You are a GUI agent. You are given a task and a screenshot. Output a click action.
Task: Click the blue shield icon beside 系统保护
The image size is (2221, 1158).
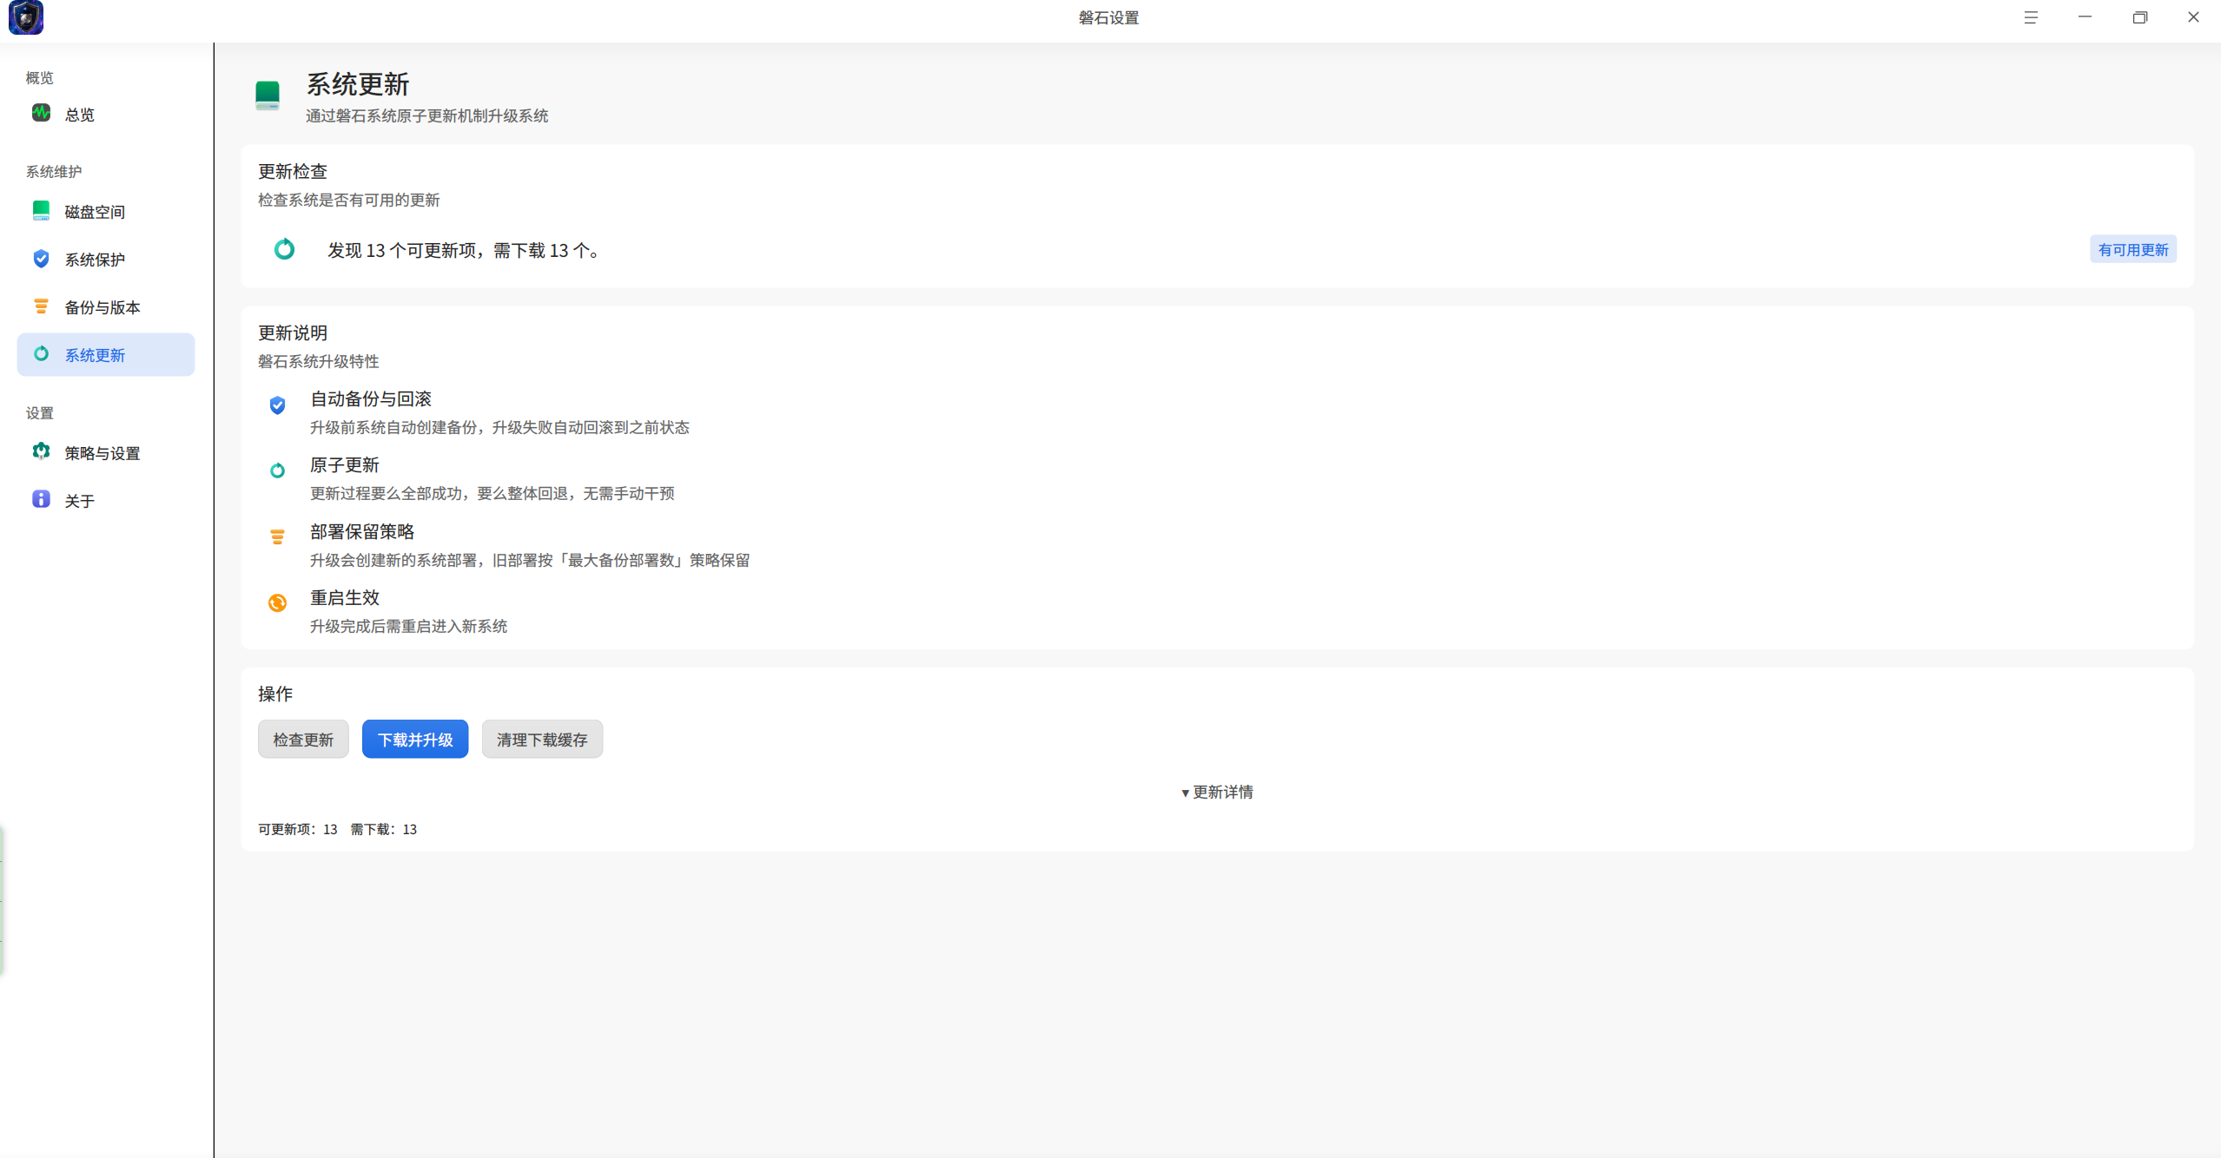41,259
